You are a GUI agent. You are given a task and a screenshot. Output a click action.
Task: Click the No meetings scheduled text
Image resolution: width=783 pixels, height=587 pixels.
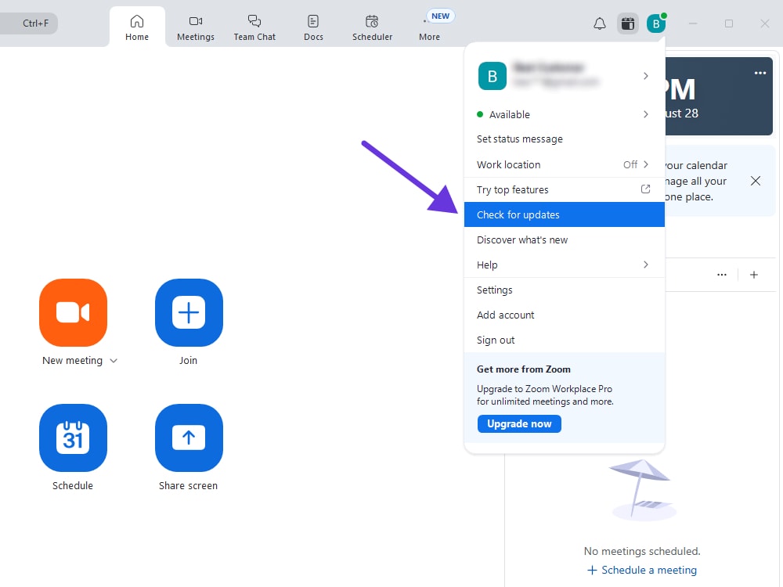[642, 551]
